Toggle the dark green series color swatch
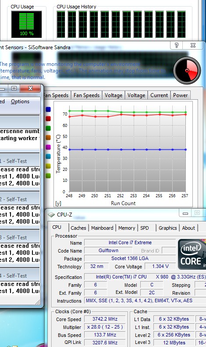 pos(48,128)
